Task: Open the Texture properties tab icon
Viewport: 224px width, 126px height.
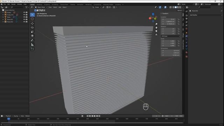Action: (187, 57)
